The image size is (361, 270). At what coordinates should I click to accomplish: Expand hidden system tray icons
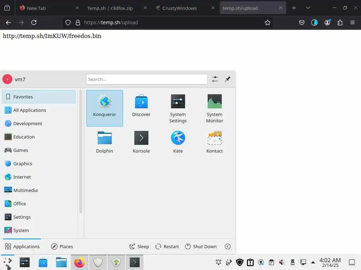point(313,262)
